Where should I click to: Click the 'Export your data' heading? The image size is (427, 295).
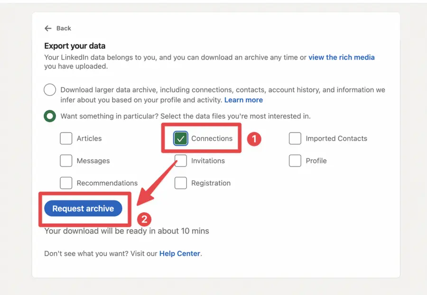coord(75,46)
